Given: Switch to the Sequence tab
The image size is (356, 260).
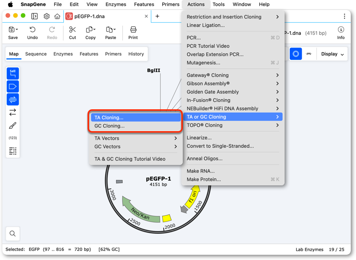Looking at the screenshot, I should [x=36, y=54].
